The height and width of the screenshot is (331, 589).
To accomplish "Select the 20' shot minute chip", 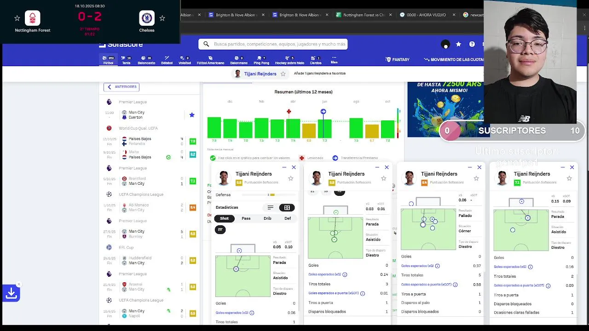I will point(220,229).
